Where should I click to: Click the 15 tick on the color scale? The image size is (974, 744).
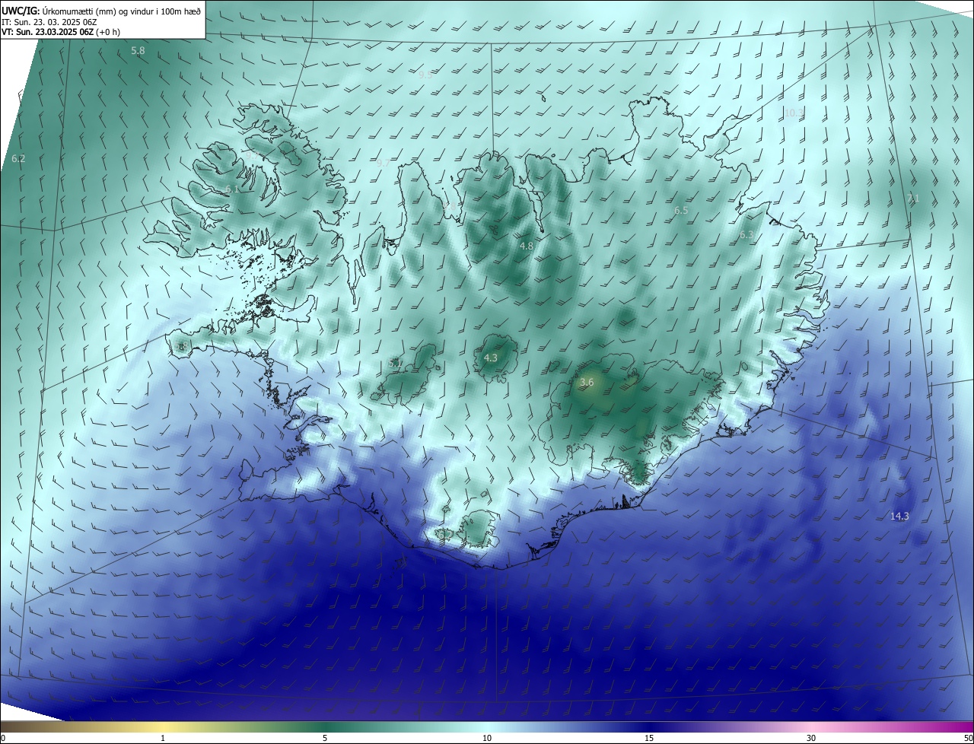(x=649, y=738)
